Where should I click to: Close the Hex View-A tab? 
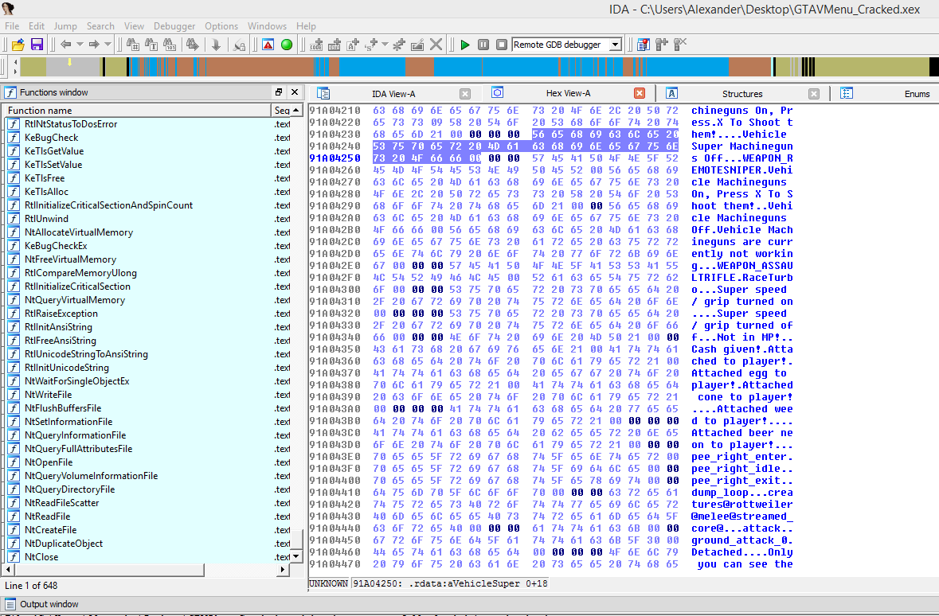pos(640,93)
